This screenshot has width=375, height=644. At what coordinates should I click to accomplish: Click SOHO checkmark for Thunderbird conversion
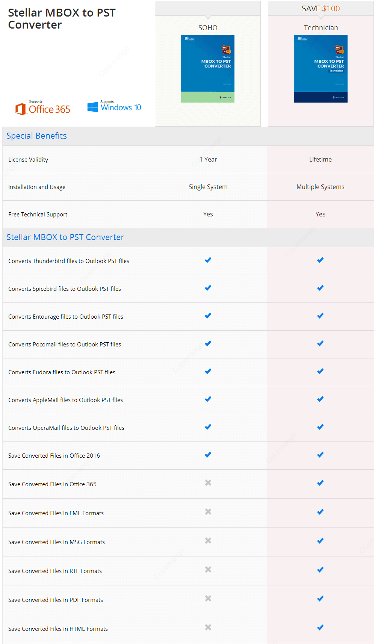(x=208, y=260)
